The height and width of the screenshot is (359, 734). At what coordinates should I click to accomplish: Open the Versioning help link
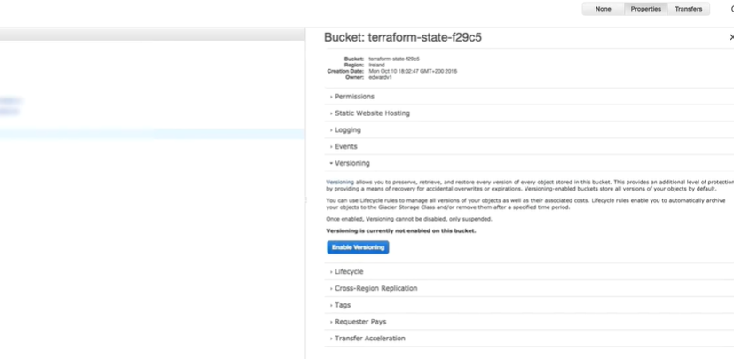point(340,182)
